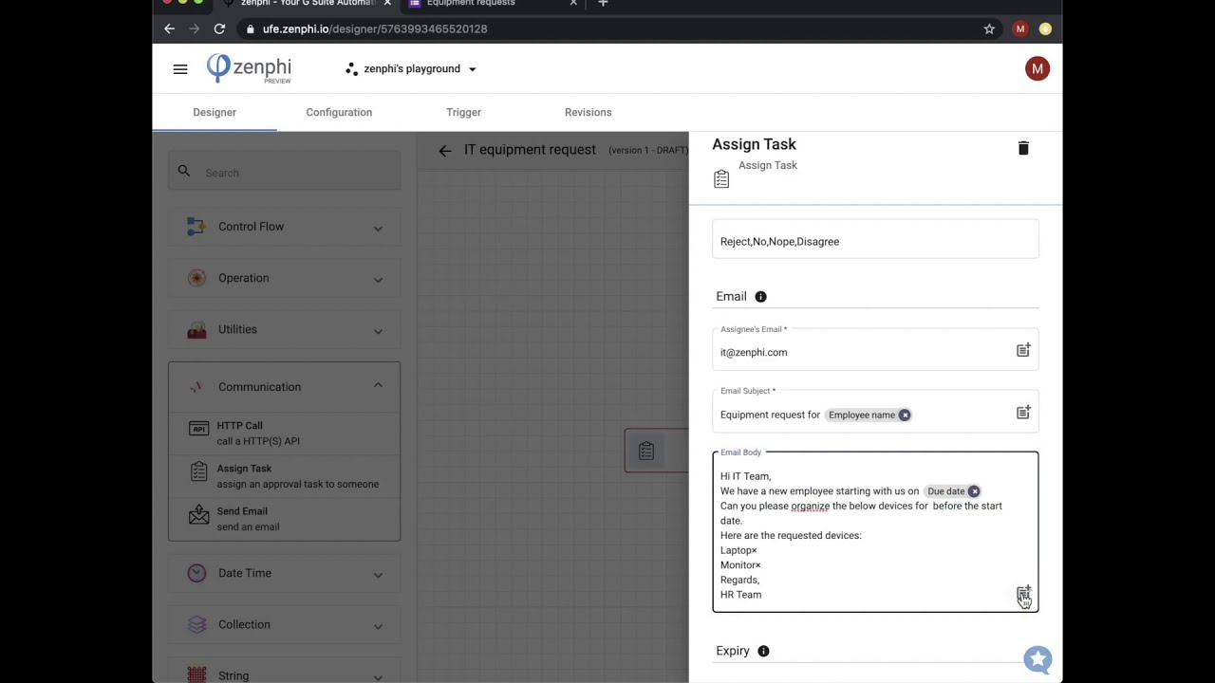Remove the Due date token
Image resolution: width=1215 pixels, height=683 pixels.
(974, 491)
